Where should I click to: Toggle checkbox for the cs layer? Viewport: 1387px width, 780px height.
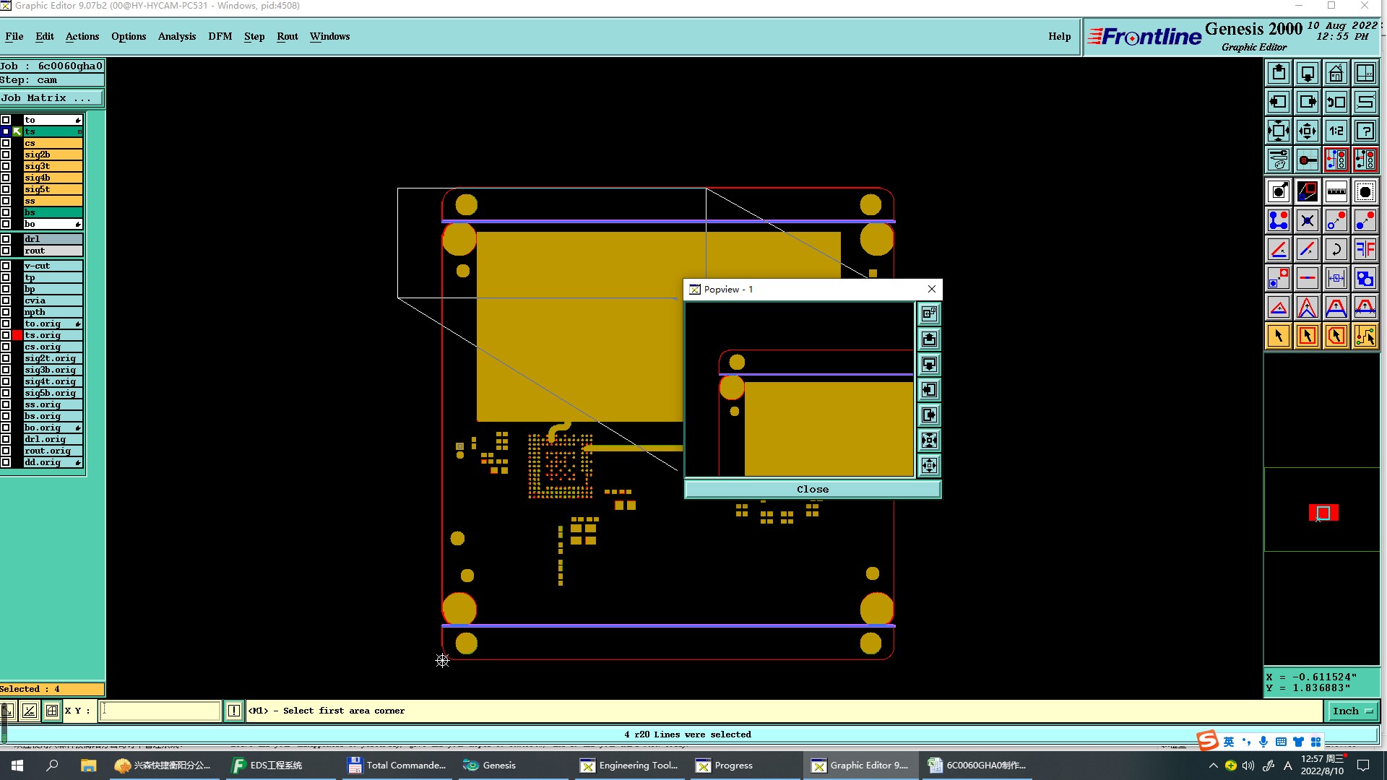click(6, 143)
